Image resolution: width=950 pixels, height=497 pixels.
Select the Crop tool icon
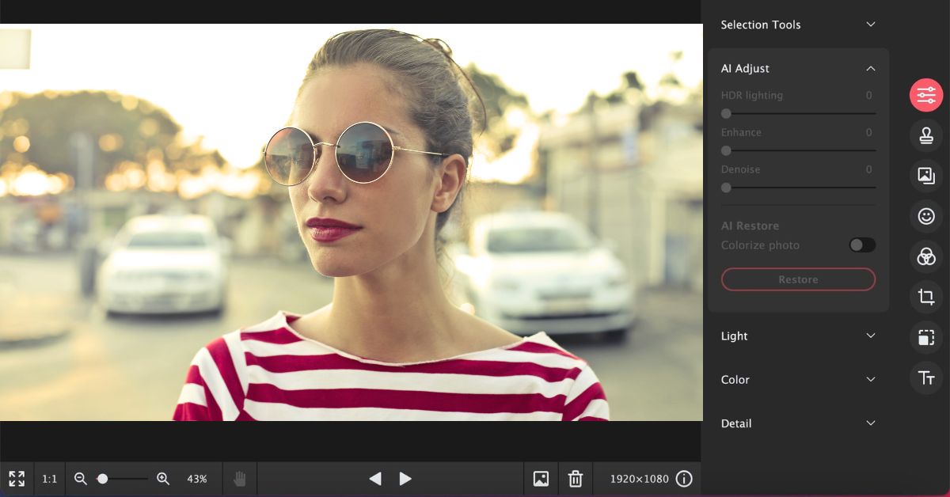925,297
